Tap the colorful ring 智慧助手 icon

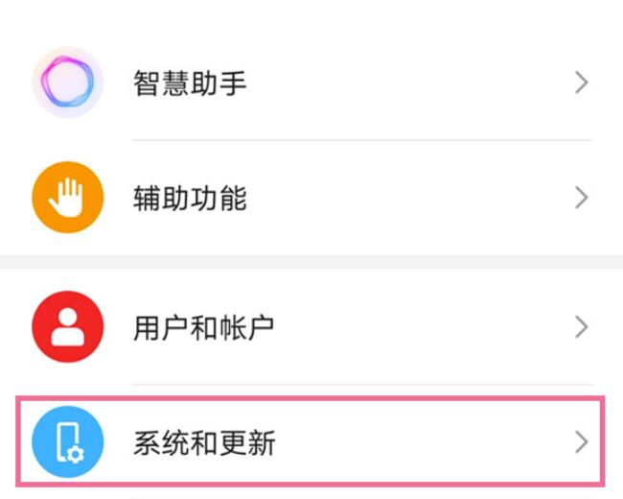(67, 83)
